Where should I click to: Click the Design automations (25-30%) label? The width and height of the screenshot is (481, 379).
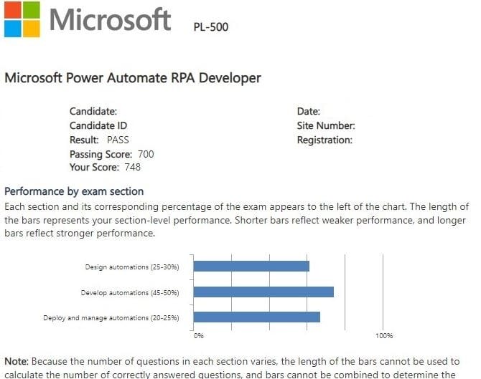[131, 267]
